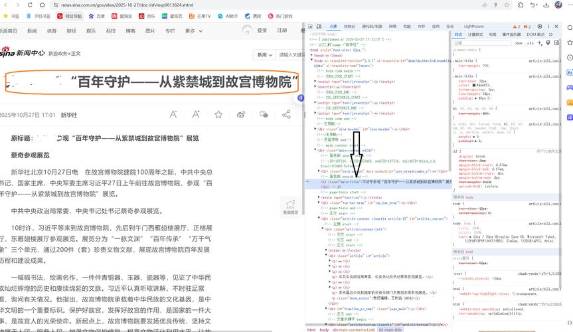Viewport: 573px width, 332px height.
Task: Click the article share icon
Action: point(286,114)
